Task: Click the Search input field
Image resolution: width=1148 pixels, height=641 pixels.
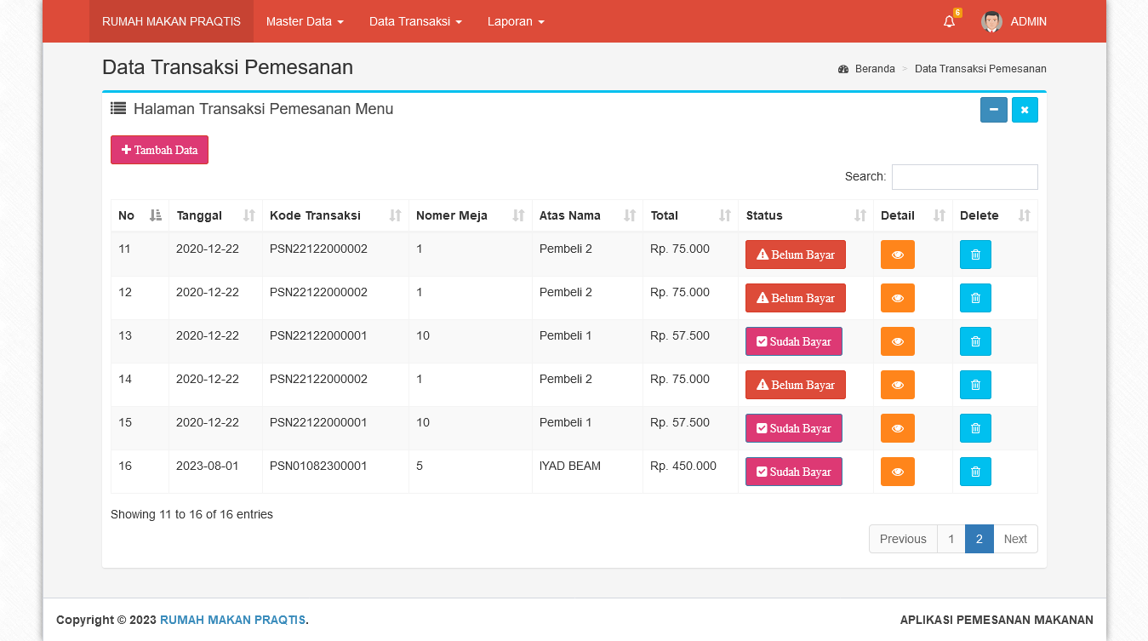Action: pos(964,177)
